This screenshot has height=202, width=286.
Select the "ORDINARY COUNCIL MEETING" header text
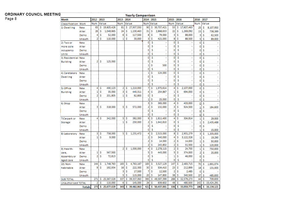(x=32, y=14)
